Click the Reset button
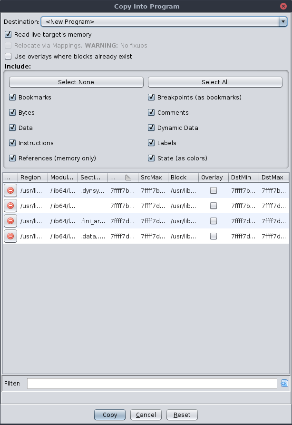Screen dimensions: 292x425 click(x=182, y=415)
